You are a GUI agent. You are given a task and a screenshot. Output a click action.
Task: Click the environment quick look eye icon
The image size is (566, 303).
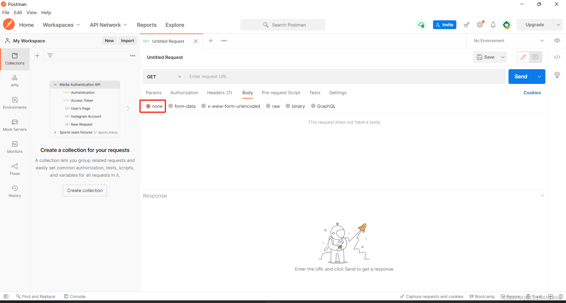[x=557, y=41]
